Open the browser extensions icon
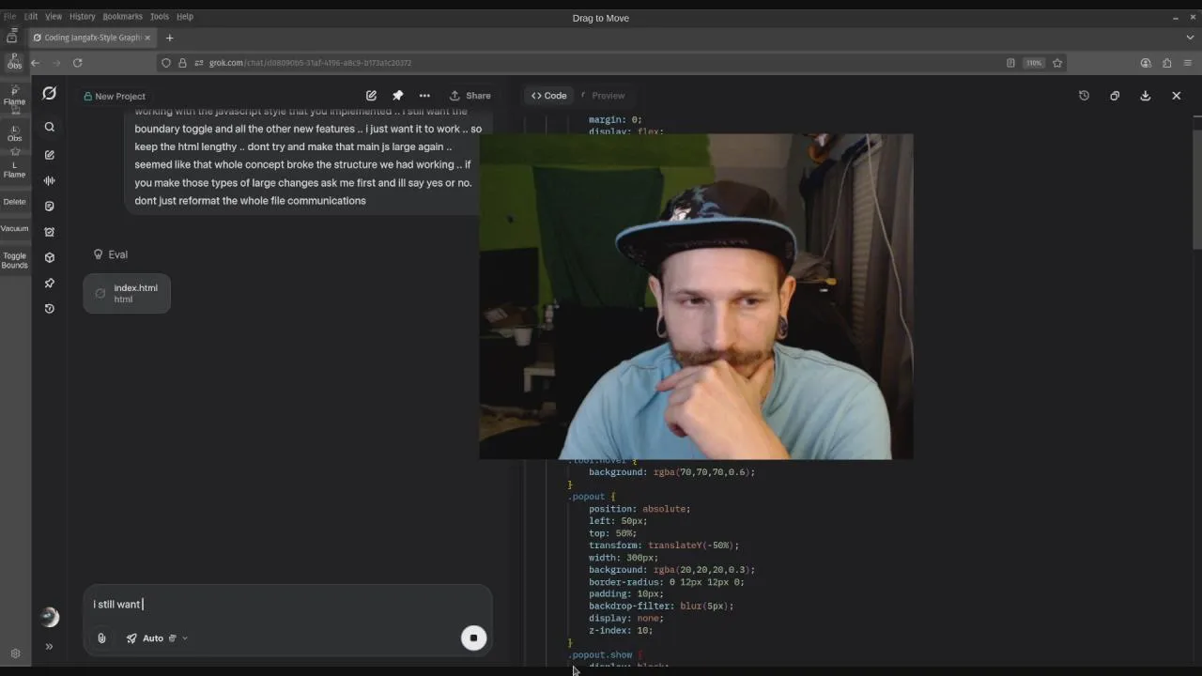The height and width of the screenshot is (676, 1202). point(1166,63)
